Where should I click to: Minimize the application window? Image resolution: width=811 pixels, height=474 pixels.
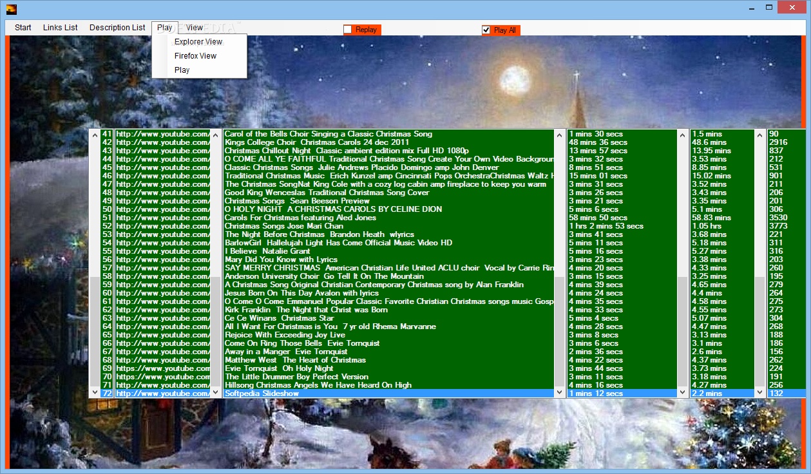[x=752, y=7]
